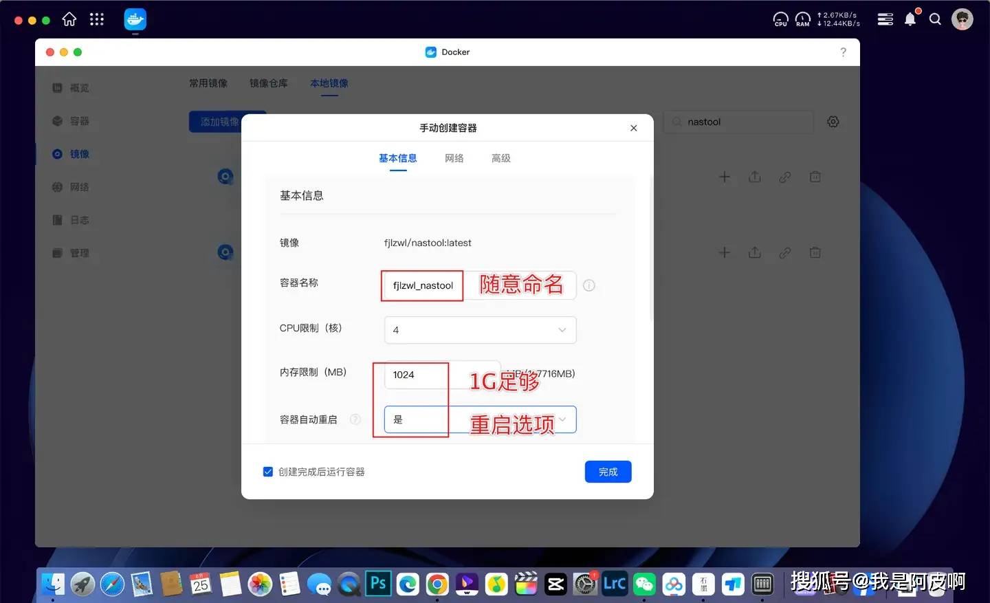This screenshot has width=990, height=603.
Task: Switch to the 镜像仓库 tab
Action: [268, 83]
